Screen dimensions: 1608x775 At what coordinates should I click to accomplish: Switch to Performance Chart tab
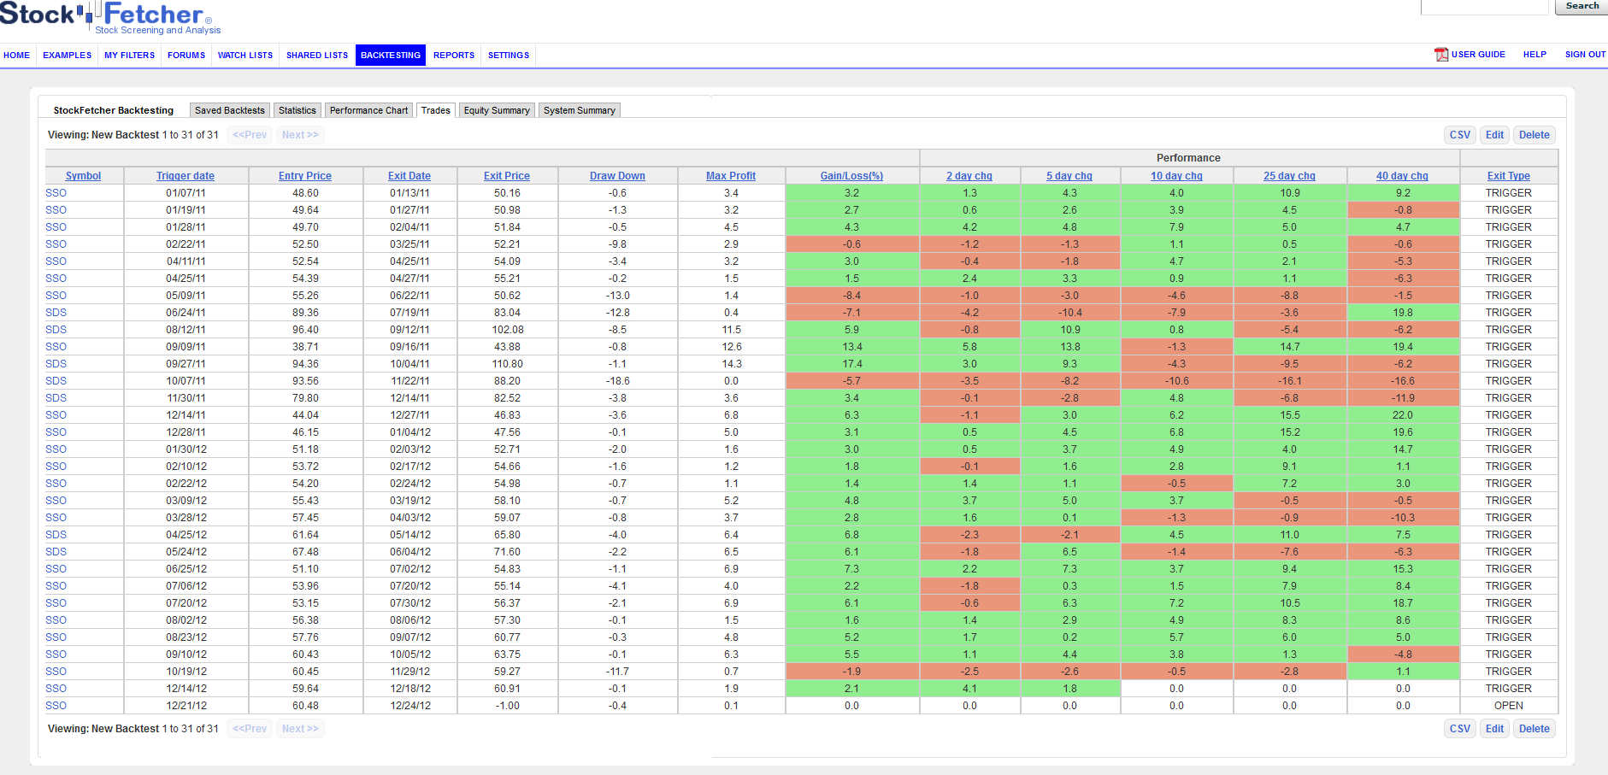point(368,110)
